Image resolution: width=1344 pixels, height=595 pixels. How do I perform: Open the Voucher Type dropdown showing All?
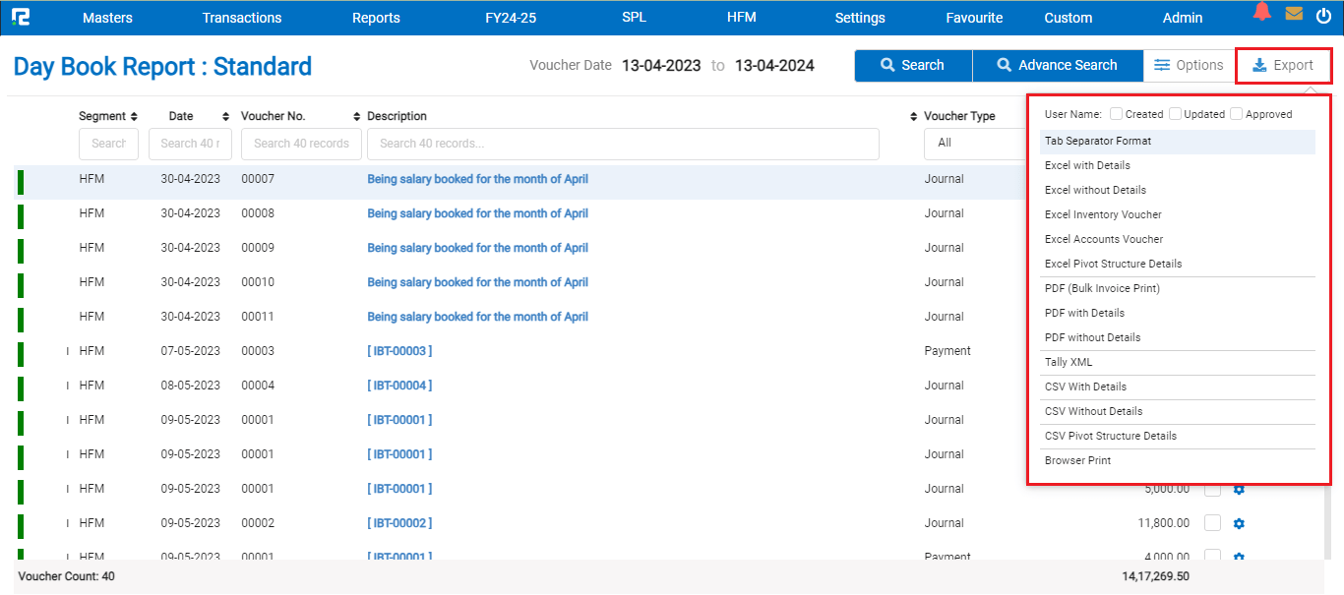(974, 143)
